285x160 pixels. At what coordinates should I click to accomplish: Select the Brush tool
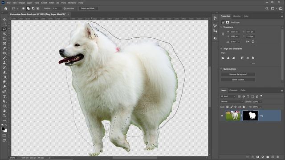4,58
